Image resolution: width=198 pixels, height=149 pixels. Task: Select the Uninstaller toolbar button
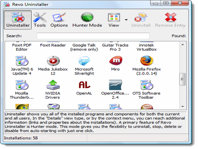pyautogui.click(x=18, y=20)
